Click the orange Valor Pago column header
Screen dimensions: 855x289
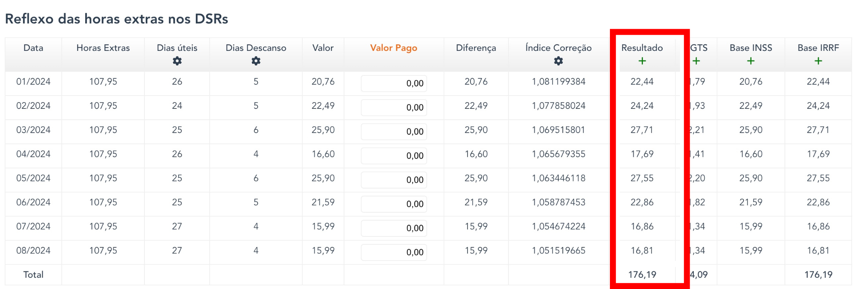pyautogui.click(x=393, y=48)
